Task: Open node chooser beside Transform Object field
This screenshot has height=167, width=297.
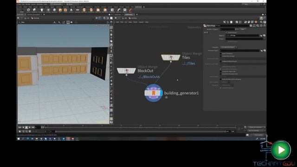Action: (265, 51)
